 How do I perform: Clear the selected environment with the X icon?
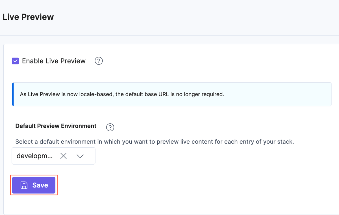point(64,156)
